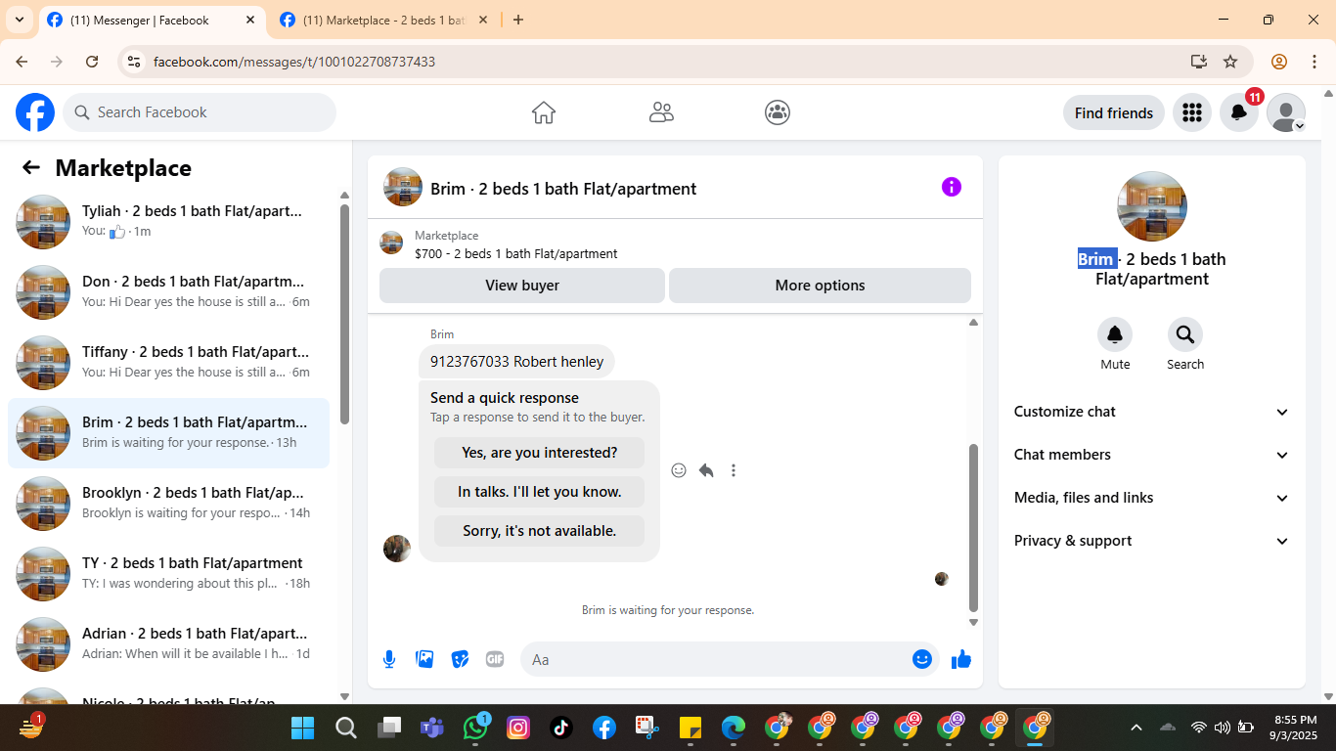Open the Don conversation
Image resolution: width=1336 pixels, height=751 pixels.
[x=168, y=292]
